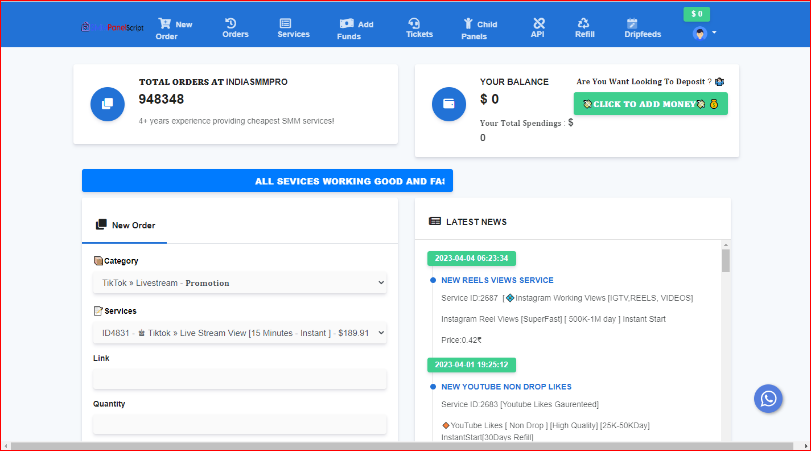811x451 pixels.
Task: Click the Services list icon
Action: [x=286, y=23]
